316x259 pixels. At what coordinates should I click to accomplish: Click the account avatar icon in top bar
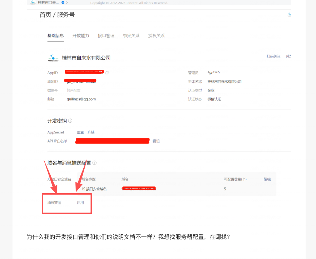(33, 3)
